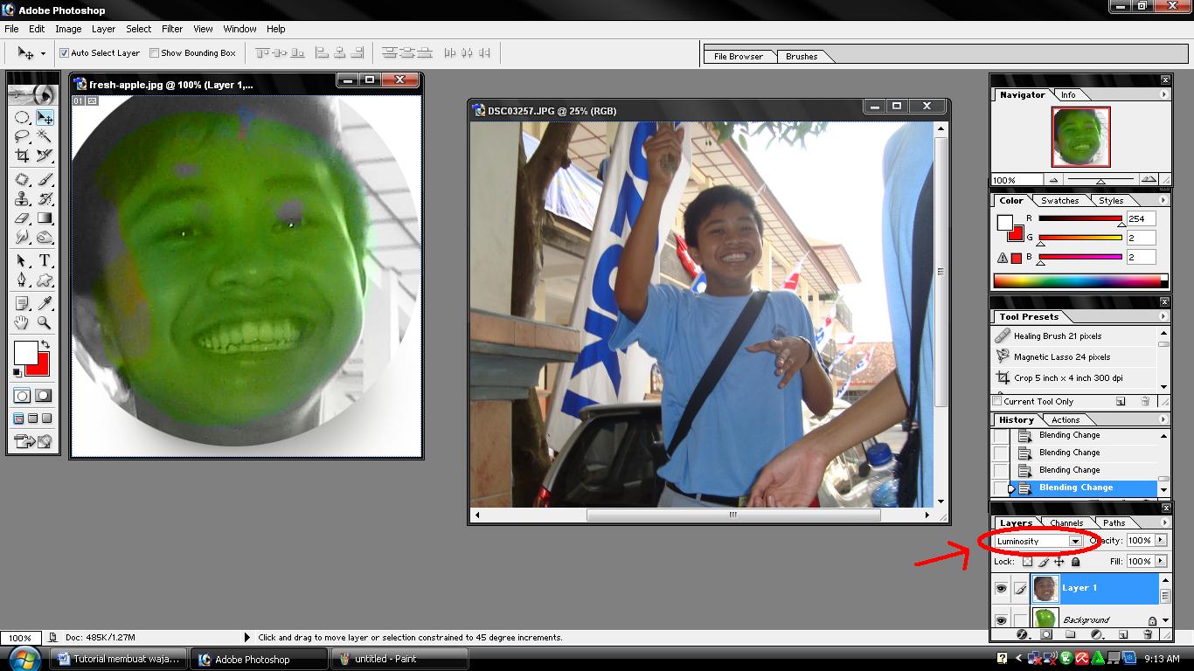Image resolution: width=1194 pixels, height=671 pixels.
Task: Select the Zoom magnifier tool
Action: [44, 322]
